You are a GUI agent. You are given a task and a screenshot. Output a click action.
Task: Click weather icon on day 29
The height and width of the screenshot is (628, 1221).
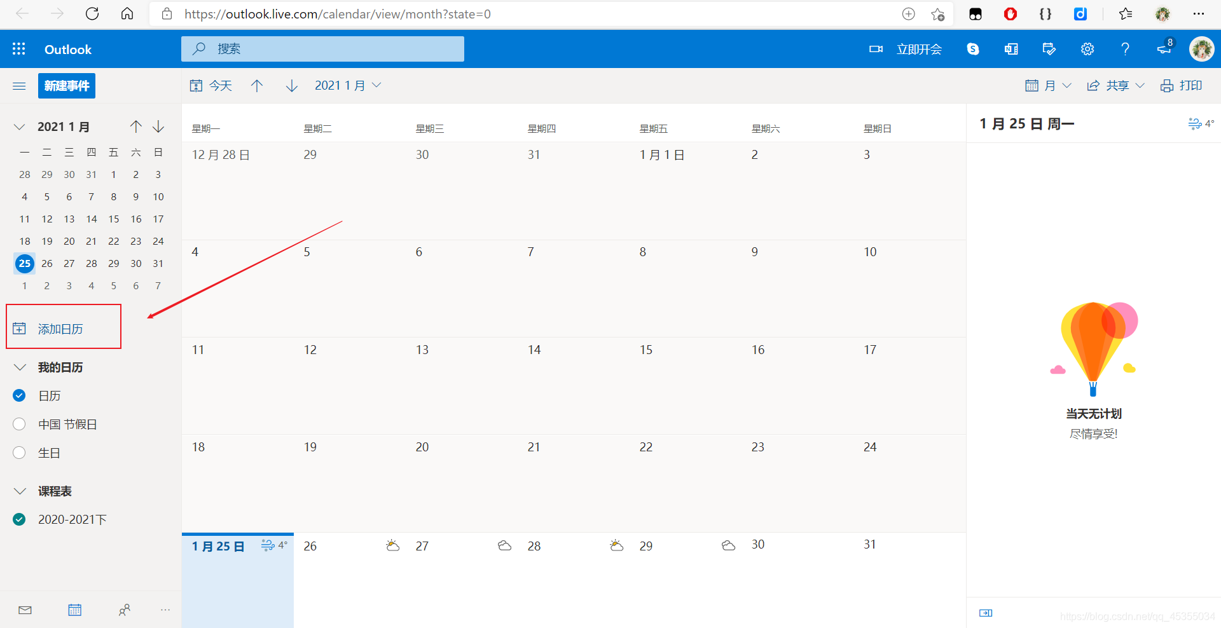pyautogui.click(x=729, y=545)
